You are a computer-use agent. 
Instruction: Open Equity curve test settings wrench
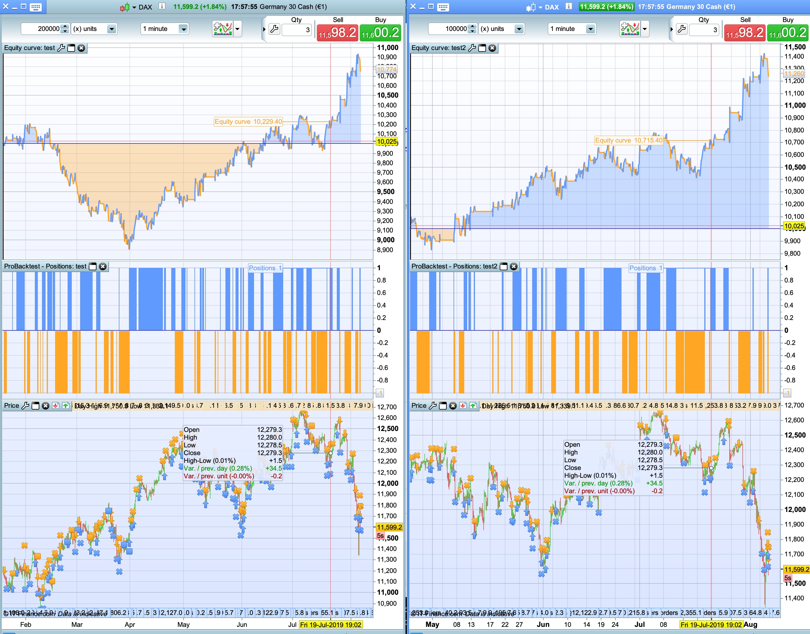click(61, 48)
